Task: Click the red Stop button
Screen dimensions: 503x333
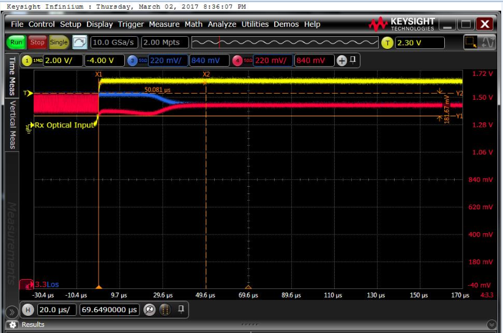Action: (x=37, y=42)
